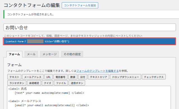Insert a 送信ボタン tag

[x=77, y=83]
